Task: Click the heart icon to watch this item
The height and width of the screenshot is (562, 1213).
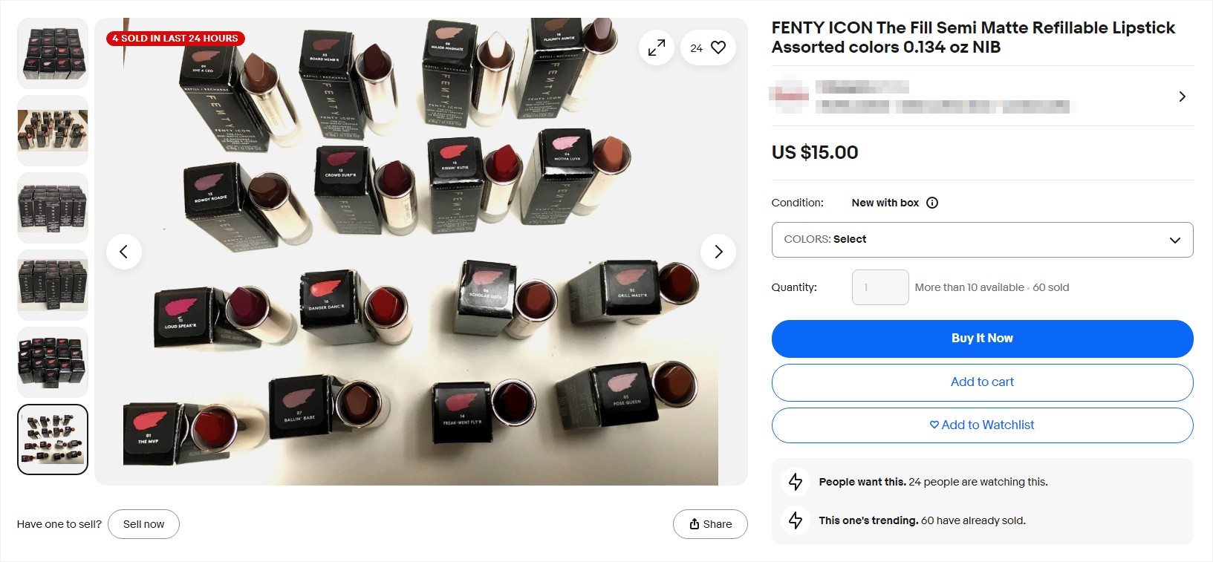Action: pos(718,47)
